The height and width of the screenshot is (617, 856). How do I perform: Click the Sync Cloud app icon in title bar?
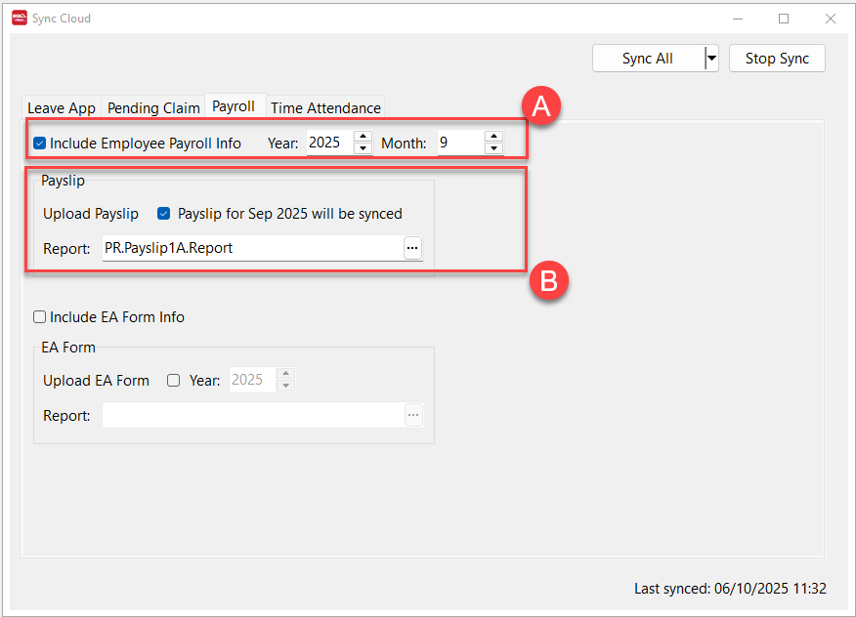pyautogui.click(x=19, y=18)
